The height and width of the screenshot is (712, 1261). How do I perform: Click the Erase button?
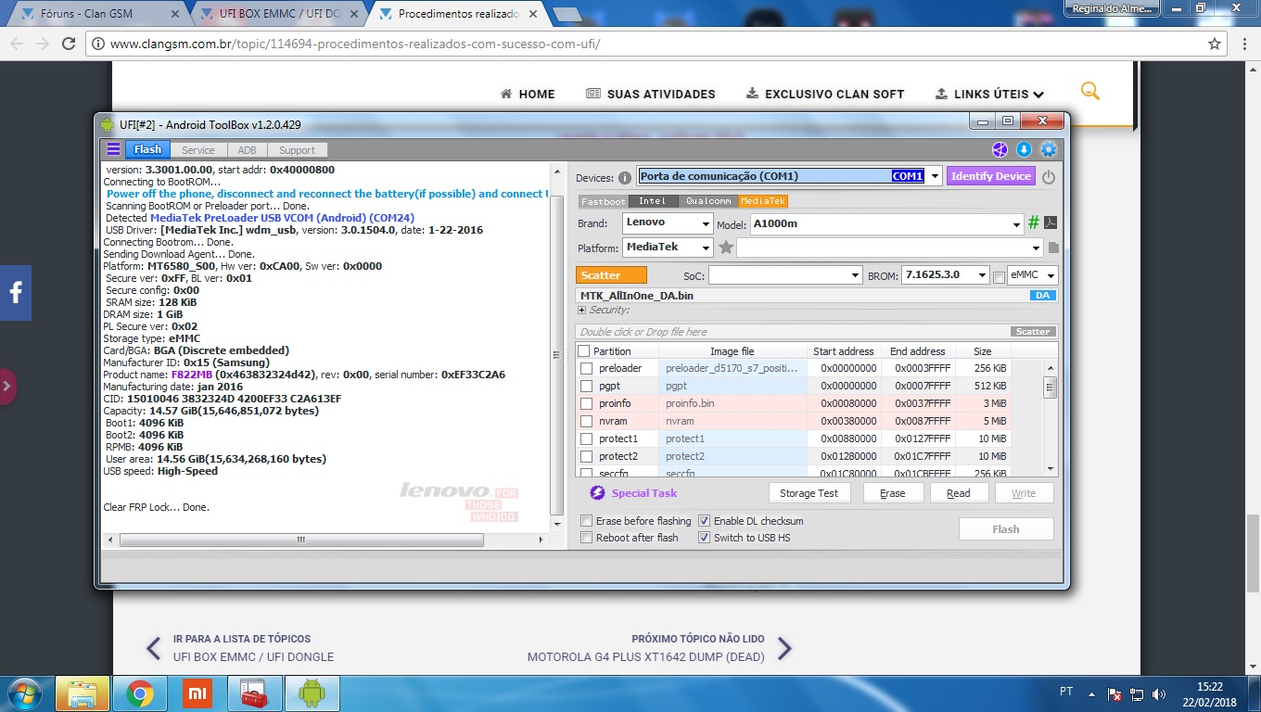[x=893, y=493]
